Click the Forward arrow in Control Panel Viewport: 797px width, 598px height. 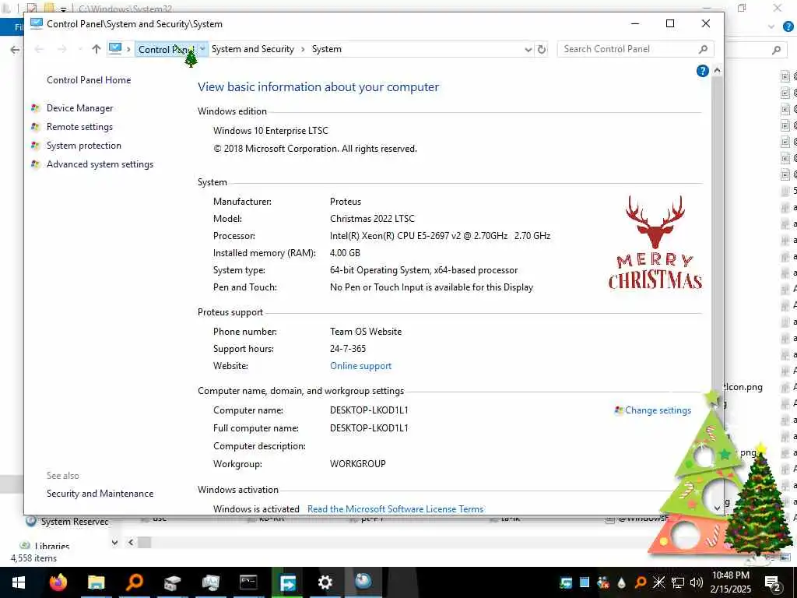coord(62,49)
